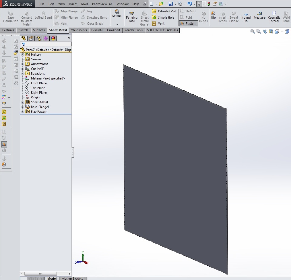Click the FeatureManager panel collapse handle
Image resolution: width=291 pixels, height=280 pixels.
pos(73,152)
